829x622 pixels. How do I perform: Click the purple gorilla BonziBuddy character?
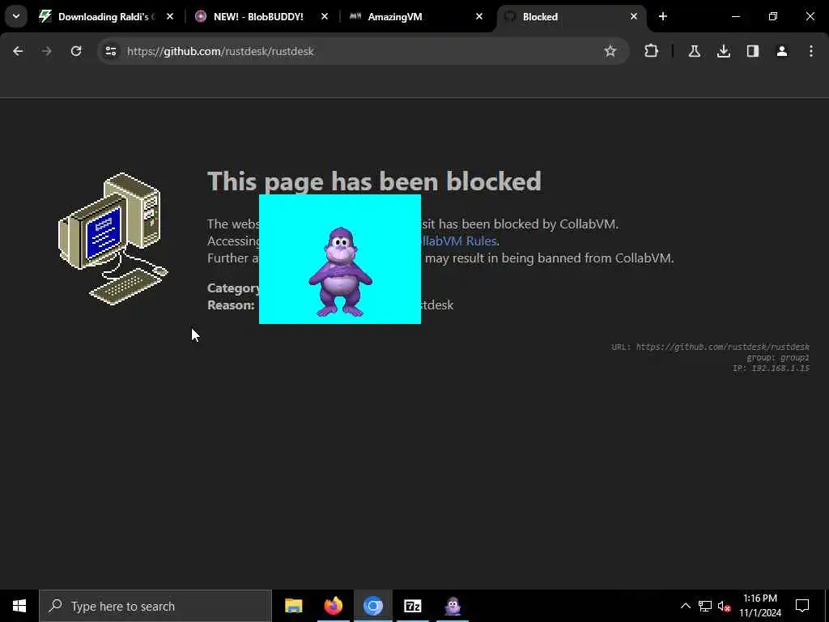(x=341, y=272)
